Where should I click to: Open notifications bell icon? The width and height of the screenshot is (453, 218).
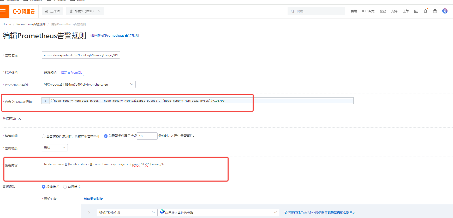[426, 11]
